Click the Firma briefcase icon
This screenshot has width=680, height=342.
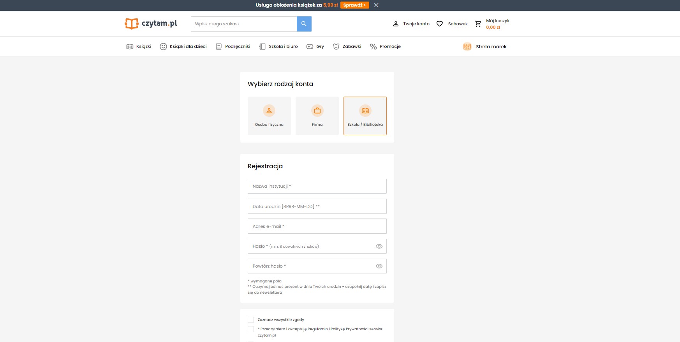tap(317, 111)
